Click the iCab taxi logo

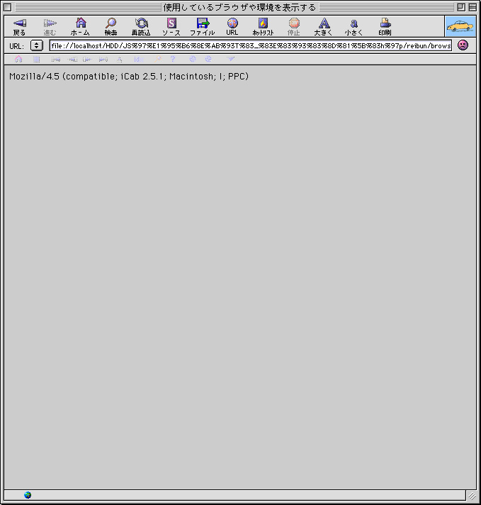[x=460, y=26]
